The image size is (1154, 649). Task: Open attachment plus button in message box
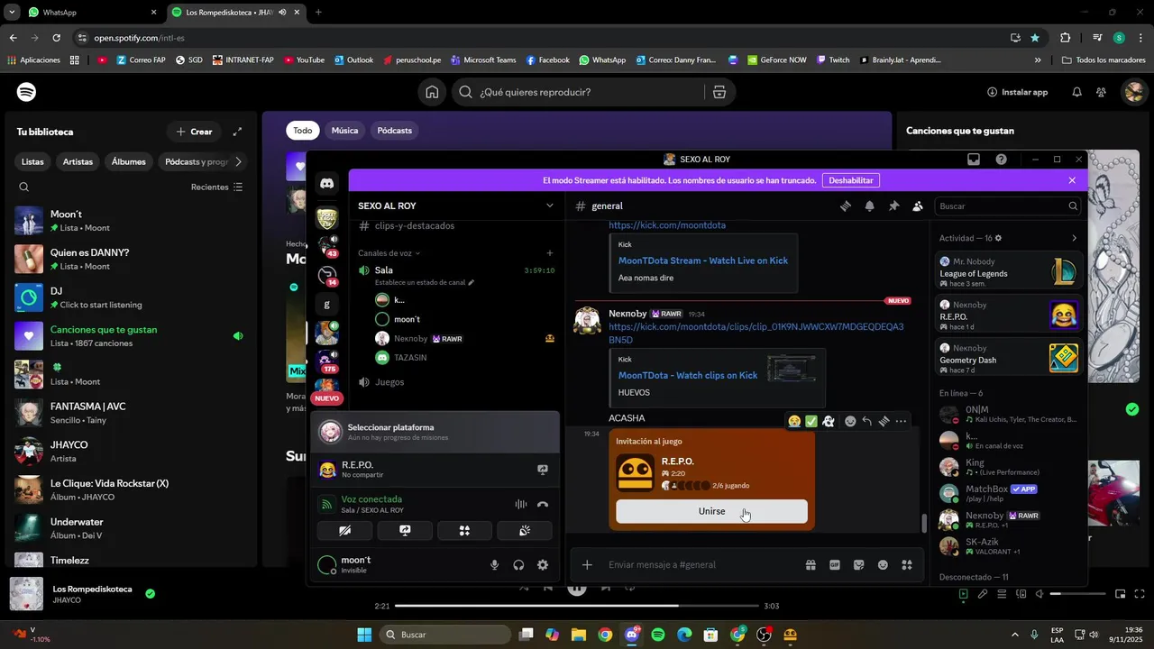(587, 564)
